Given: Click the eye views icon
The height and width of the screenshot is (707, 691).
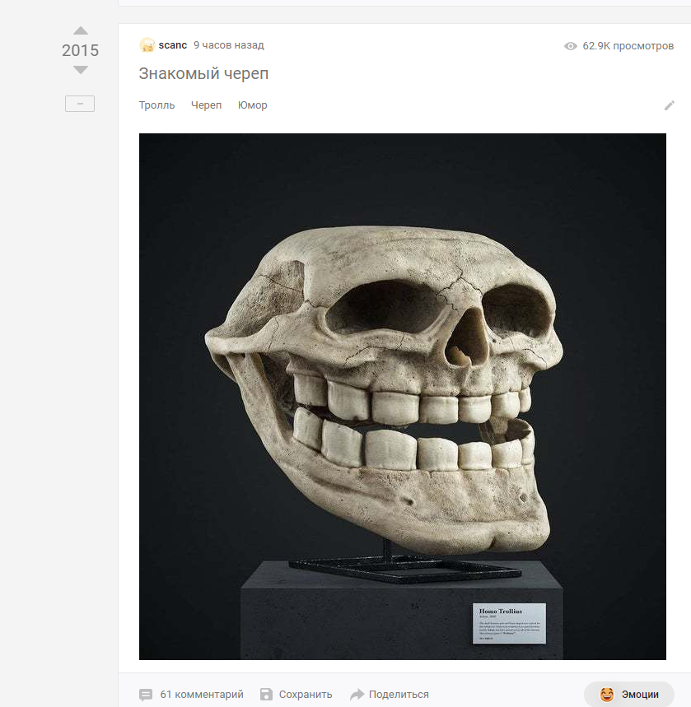Looking at the screenshot, I should tap(571, 46).
